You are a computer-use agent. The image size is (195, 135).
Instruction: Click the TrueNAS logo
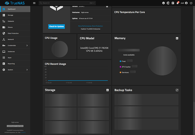click(15, 3)
